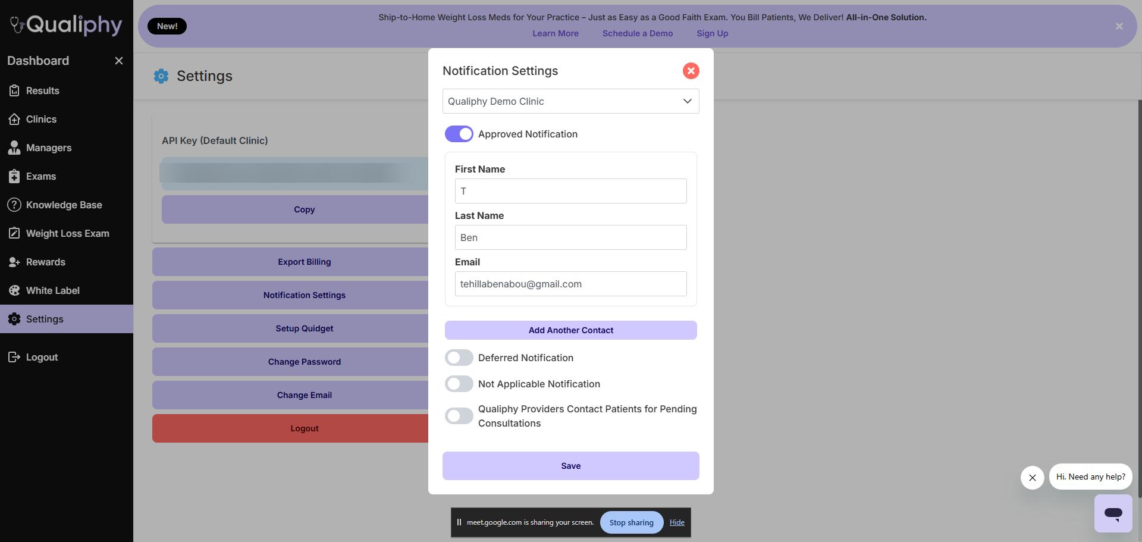Screen dimensions: 1142x542
Task: Toggle Qualiphy Providers Contact Patients for Pending Consultations
Action: point(459,416)
